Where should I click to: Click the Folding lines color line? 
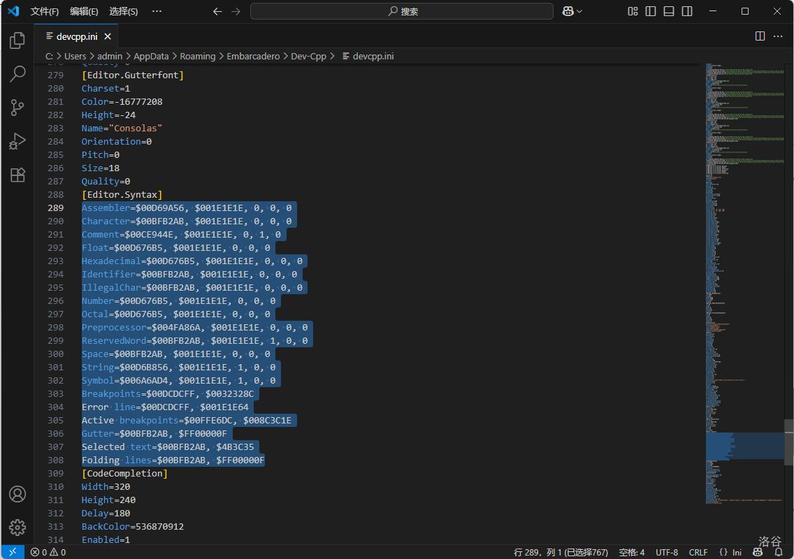(173, 460)
